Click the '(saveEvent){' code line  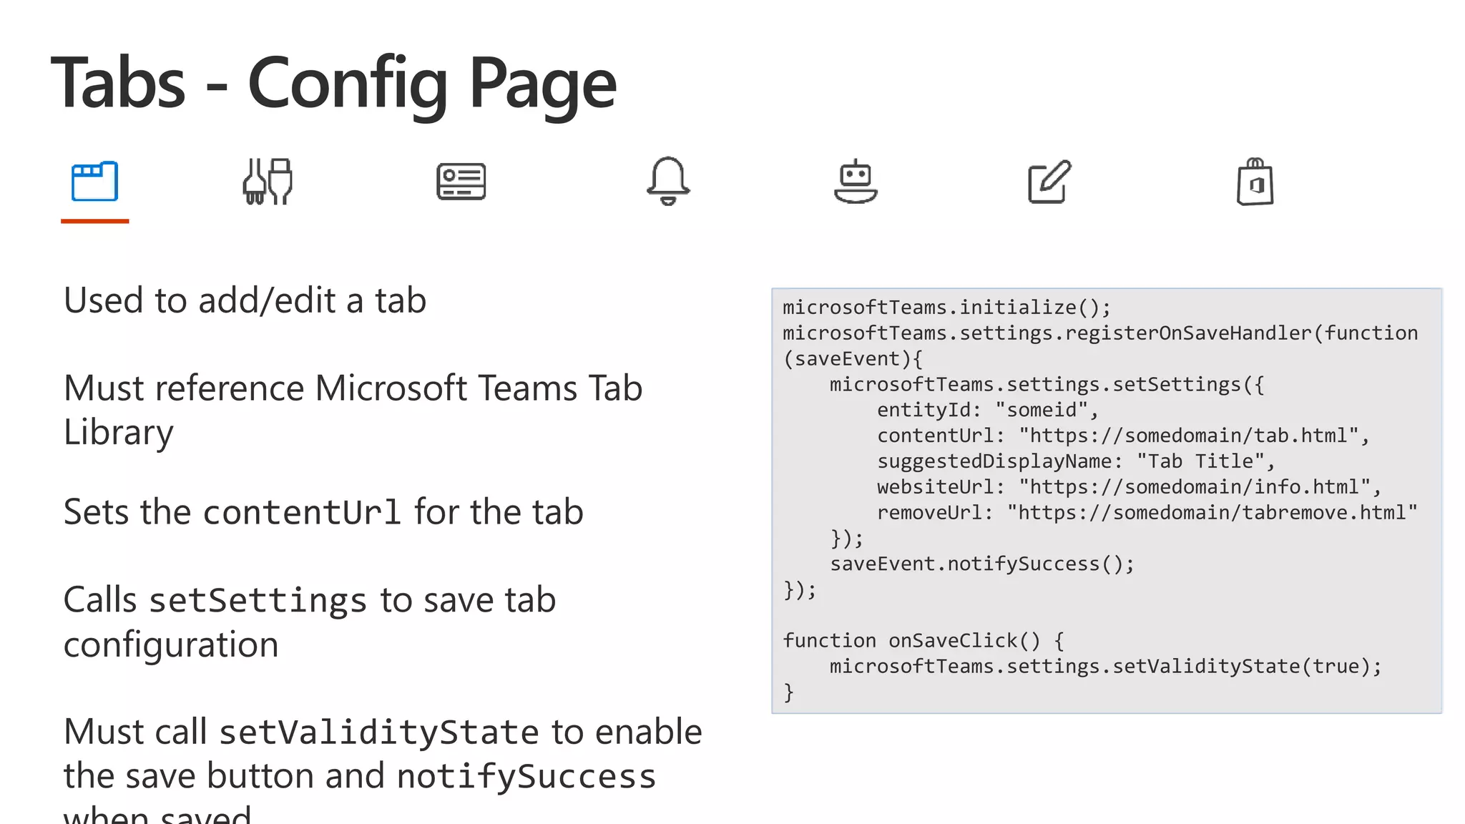(853, 359)
